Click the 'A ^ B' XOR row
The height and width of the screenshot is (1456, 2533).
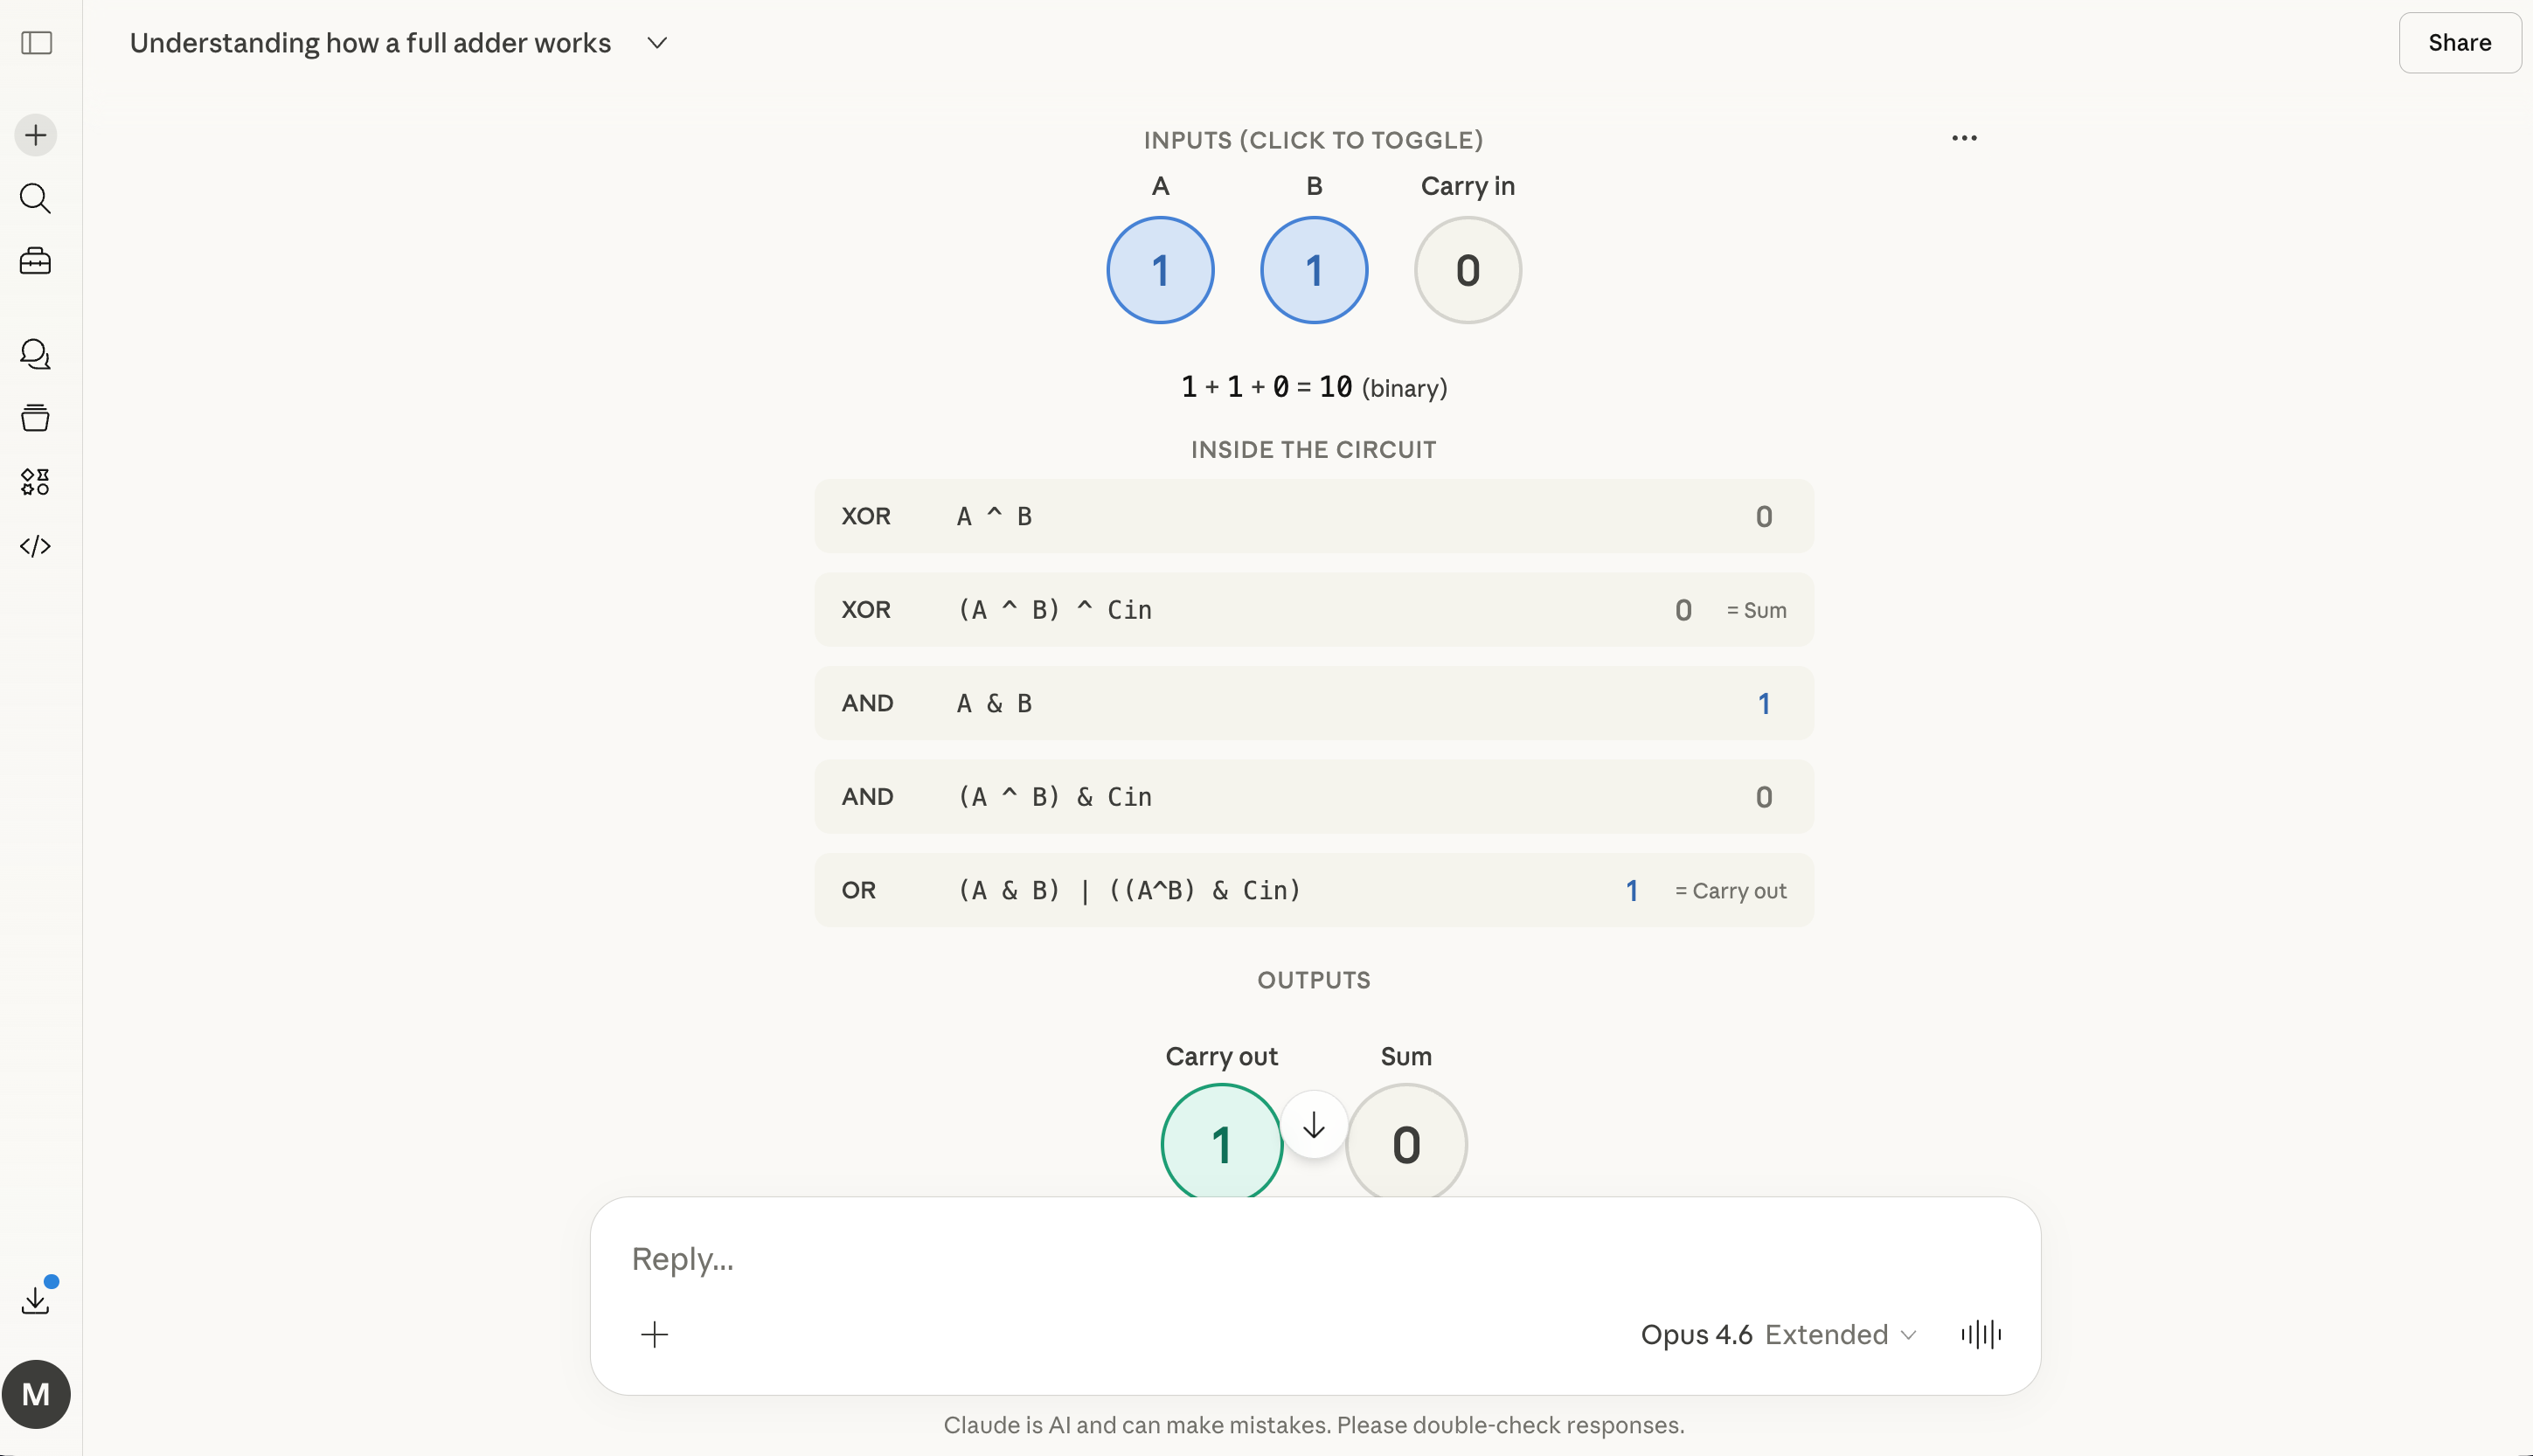tap(1314, 516)
